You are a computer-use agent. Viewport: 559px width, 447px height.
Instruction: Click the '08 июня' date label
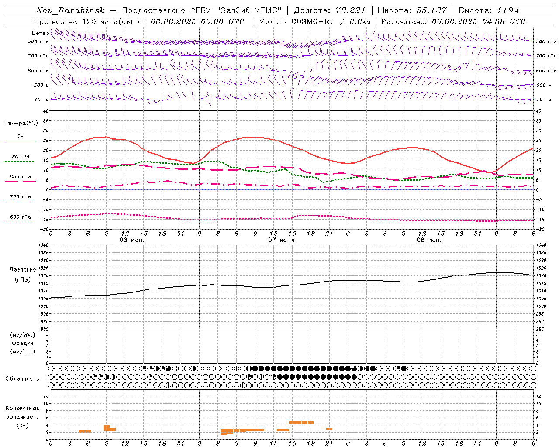[x=430, y=240]
